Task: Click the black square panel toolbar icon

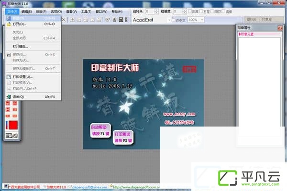Action: (x=121, y=20)
